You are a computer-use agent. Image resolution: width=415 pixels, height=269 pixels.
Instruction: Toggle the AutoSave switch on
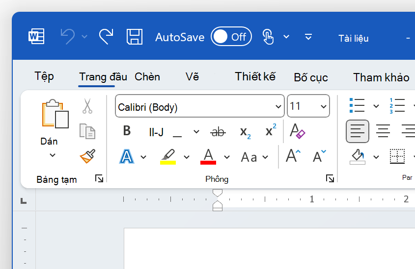(231, 36)
